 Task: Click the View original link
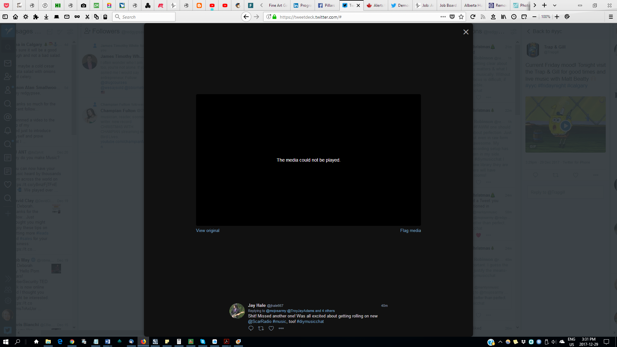pos(207,230)
